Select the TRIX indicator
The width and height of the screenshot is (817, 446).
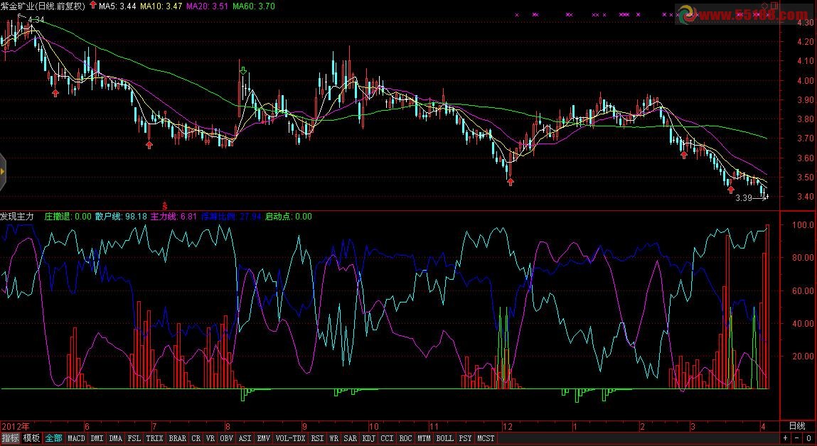155,438
